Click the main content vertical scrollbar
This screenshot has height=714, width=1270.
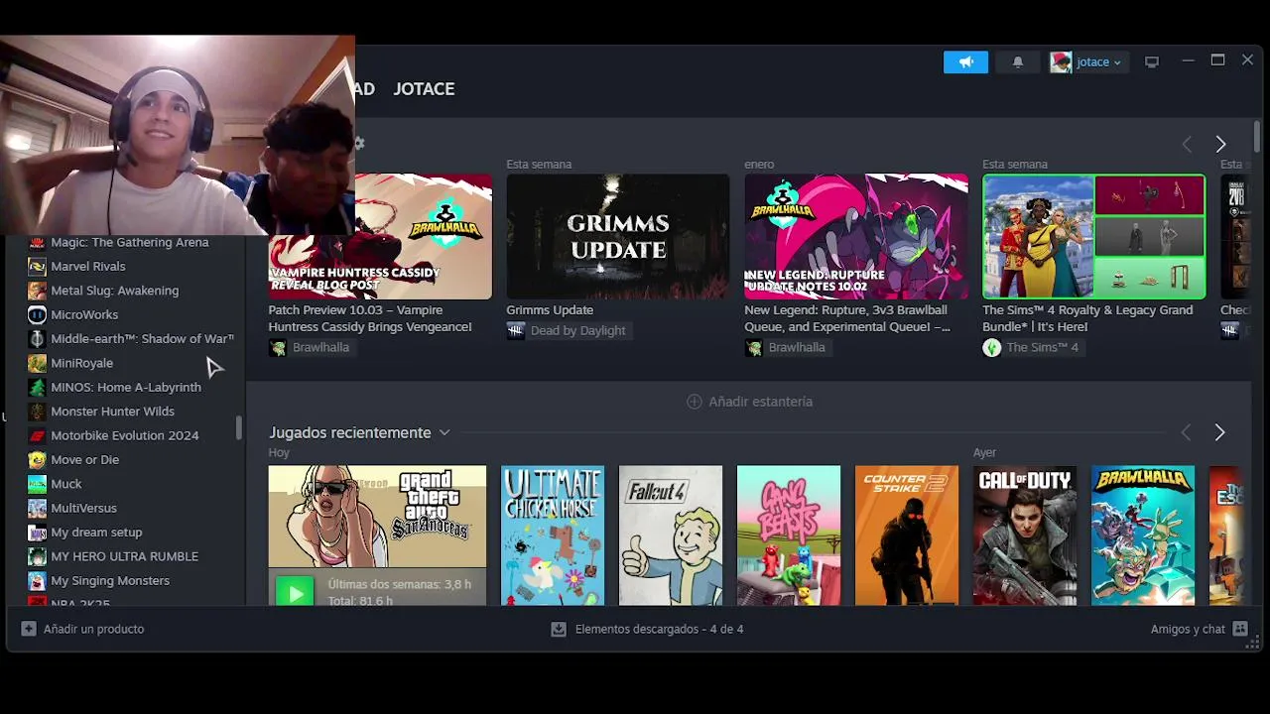(1257, 137)
